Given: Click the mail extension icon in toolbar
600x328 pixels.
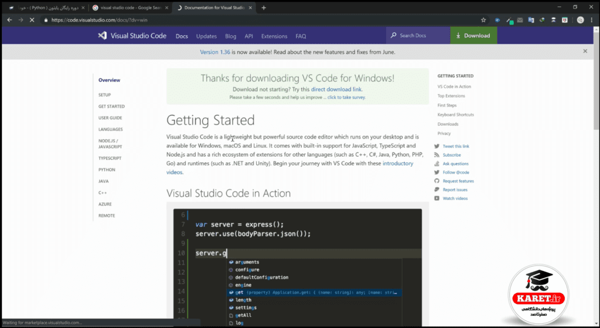Looking at the screenshot, I should tap(520, 20).
